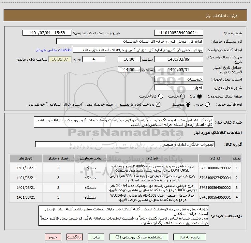251x243 pixels.
Task: Click the تاریخ نیاز column header
Action: pyautogui.click(x=26, y=158)
